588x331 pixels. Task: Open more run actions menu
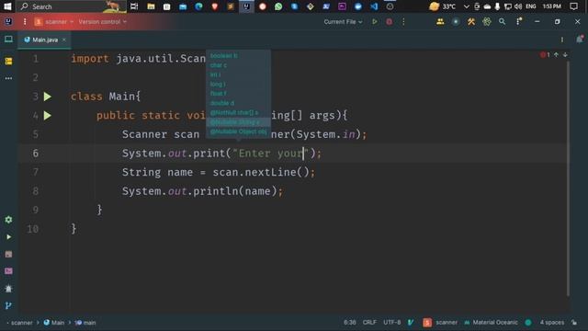click(x=403, y=22)
